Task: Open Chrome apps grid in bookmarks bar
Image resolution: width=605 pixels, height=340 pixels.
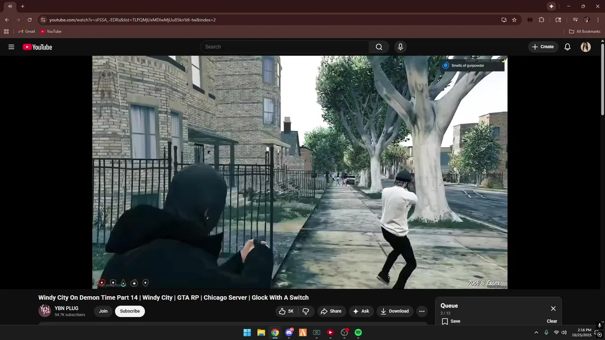Action: (x=6, y=31)
